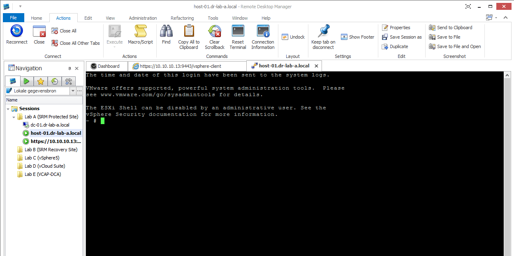Pin the Navigation panel

69,69
